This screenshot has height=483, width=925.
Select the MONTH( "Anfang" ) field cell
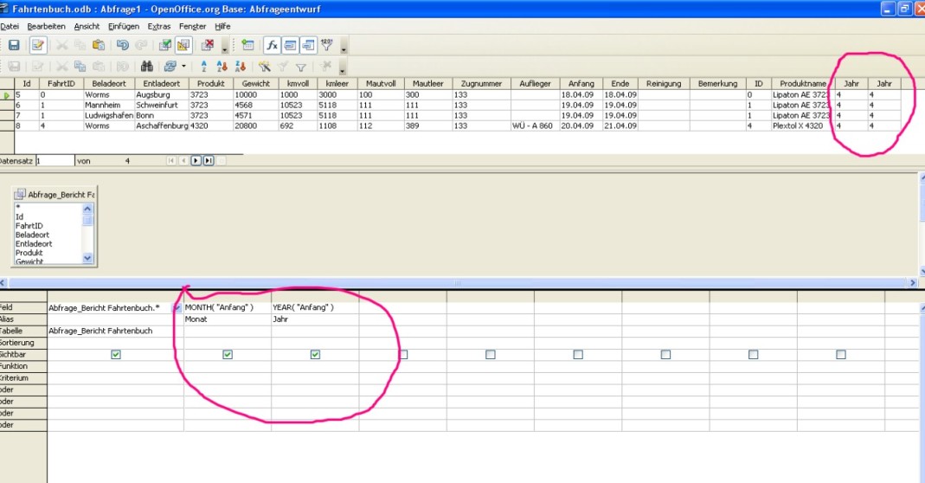click(x=227, y=307)
